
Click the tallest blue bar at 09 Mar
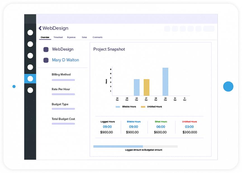(165, 81)
